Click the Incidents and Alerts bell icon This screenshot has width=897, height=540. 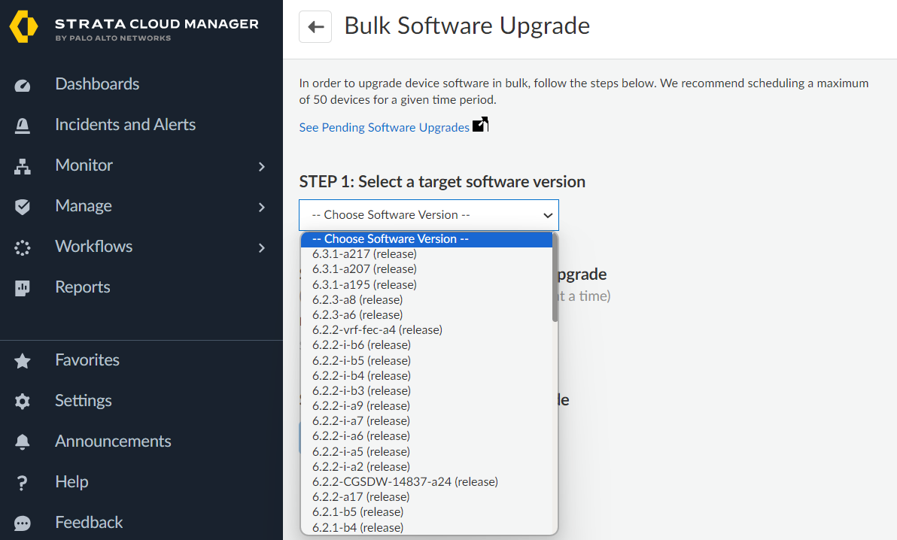click(x=23, y=126)
